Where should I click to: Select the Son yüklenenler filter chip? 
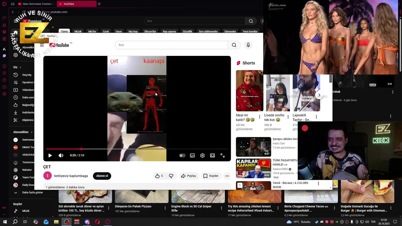click(208, 31)
